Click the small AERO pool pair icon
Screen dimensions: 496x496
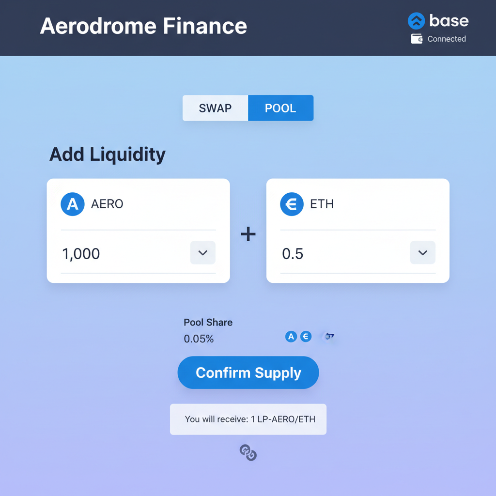291,336
